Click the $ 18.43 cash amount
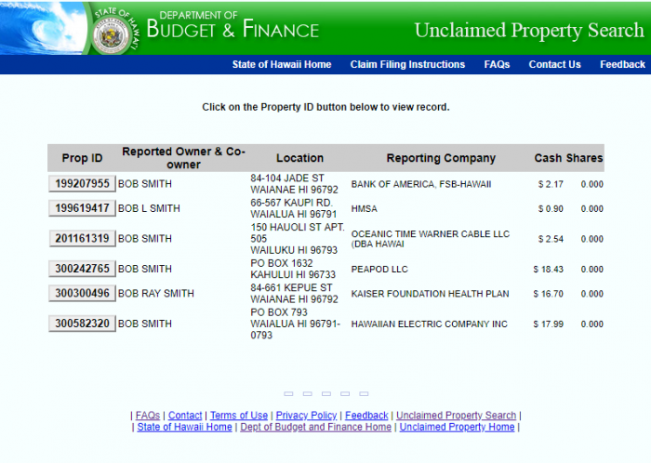The image size is (651, 463). (x=548, y=270)
